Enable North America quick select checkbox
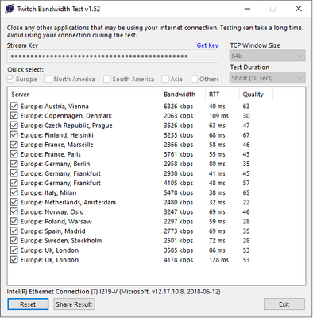 click(48, 79)
